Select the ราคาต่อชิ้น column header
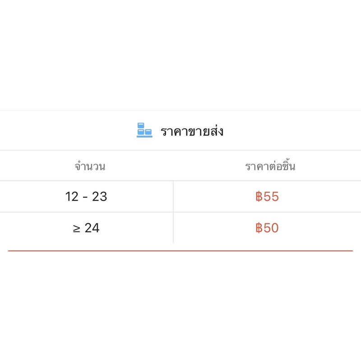Screen dimensions: 361x361 [270, 166]
